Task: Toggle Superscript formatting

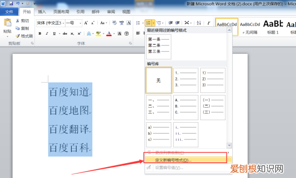Action: (79, 34)
